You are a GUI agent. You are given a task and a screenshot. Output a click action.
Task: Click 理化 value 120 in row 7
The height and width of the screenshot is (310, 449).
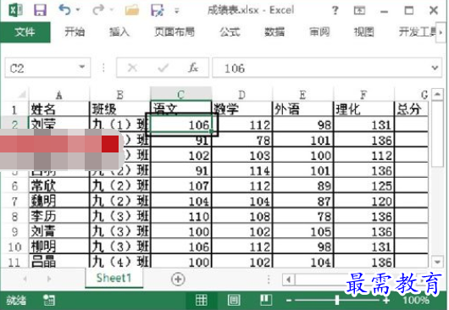click(x=364, y=201)
